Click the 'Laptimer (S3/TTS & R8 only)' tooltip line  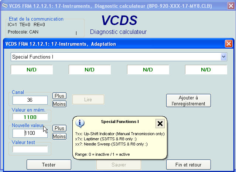click(x=106, y=139)
